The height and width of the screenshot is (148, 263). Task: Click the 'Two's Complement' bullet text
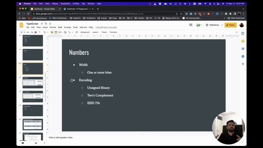coord(100,95)
